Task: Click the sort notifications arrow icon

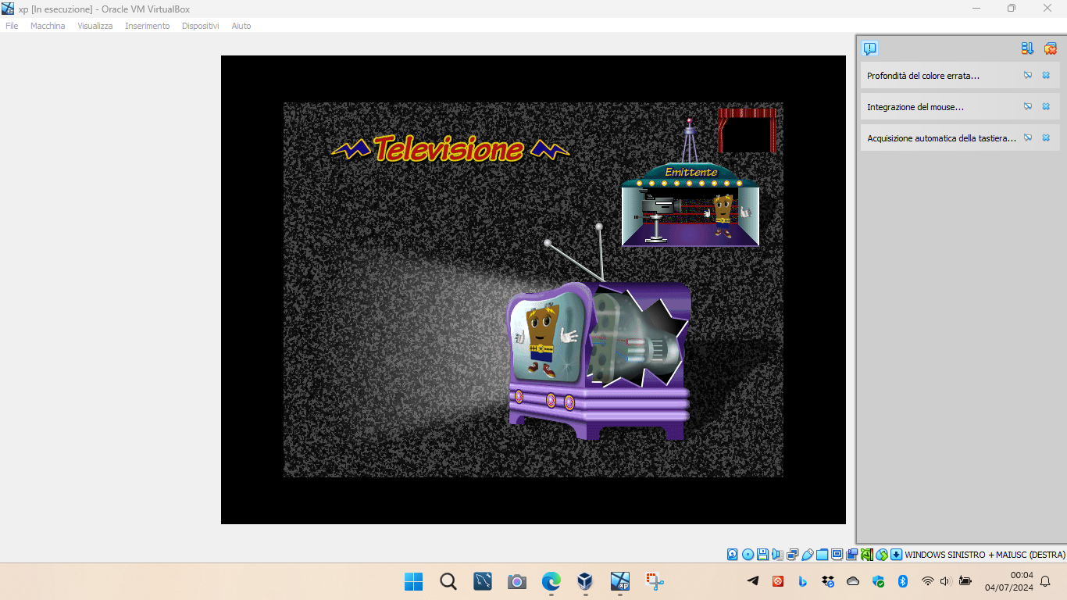Action: (x=1027, y=48)
